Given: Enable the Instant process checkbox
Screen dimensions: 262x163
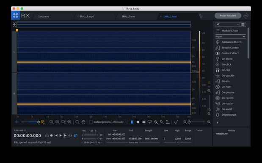Looking at the screenshot, I should 91,122.
